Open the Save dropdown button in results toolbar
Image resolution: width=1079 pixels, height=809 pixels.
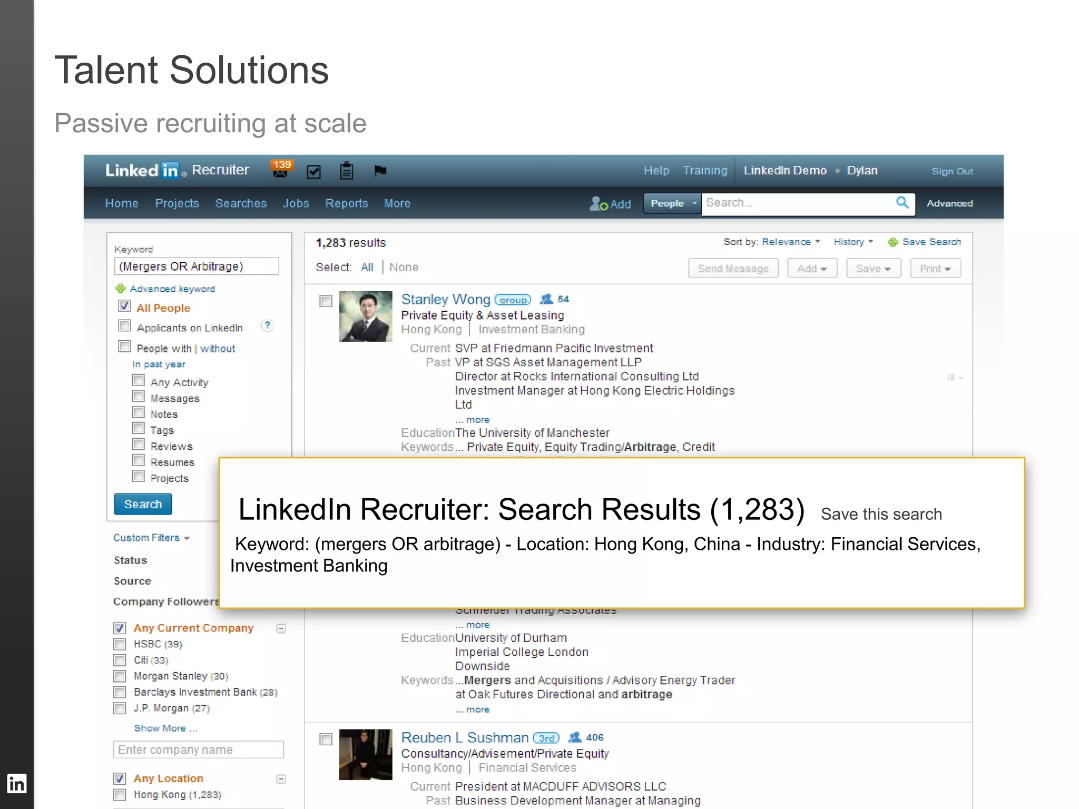click(874, 269)
